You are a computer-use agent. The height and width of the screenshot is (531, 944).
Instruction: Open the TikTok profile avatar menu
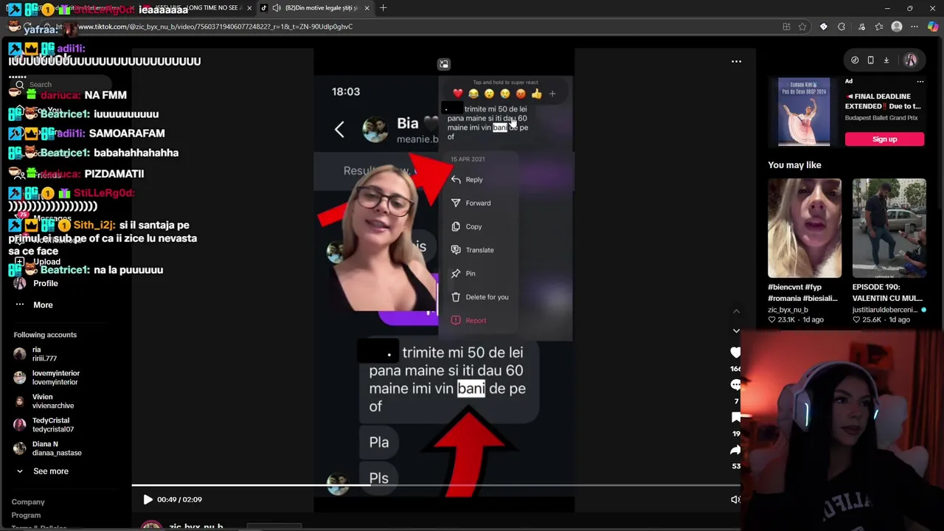[x=911, y=60]
